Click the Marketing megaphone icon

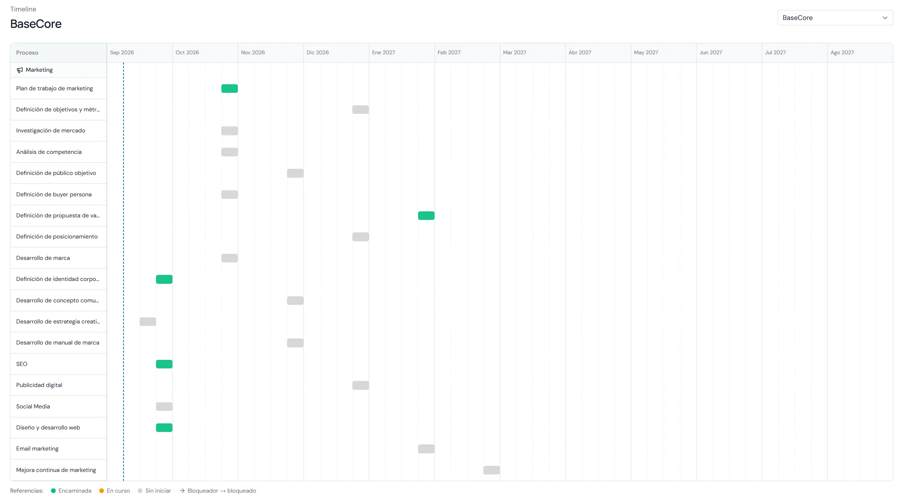pyautogui.click(x=20, y=70)
